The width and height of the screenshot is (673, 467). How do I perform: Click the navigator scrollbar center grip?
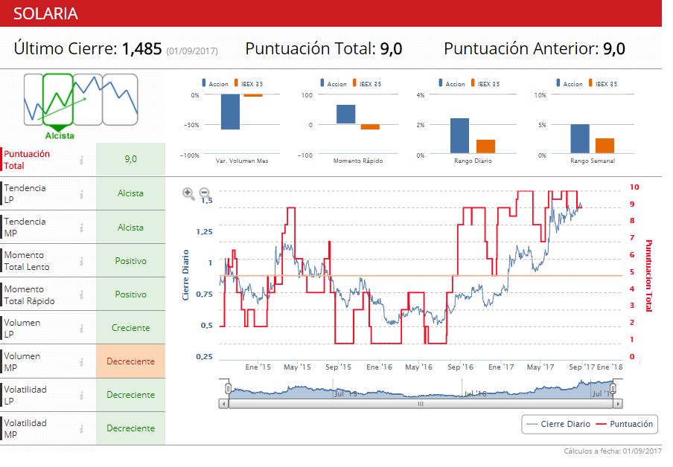click(421, 404)
